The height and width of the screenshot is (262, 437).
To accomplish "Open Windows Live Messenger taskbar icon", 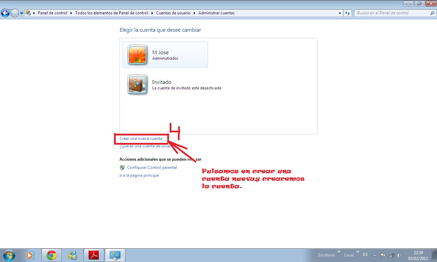I will click(x=73, y=255).
